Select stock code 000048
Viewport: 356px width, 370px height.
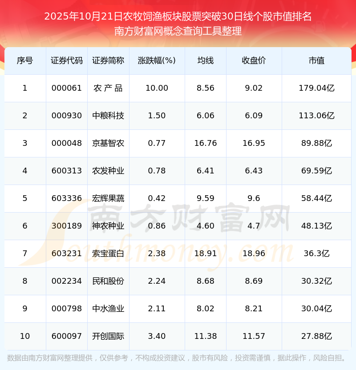(x=67, y=143)
